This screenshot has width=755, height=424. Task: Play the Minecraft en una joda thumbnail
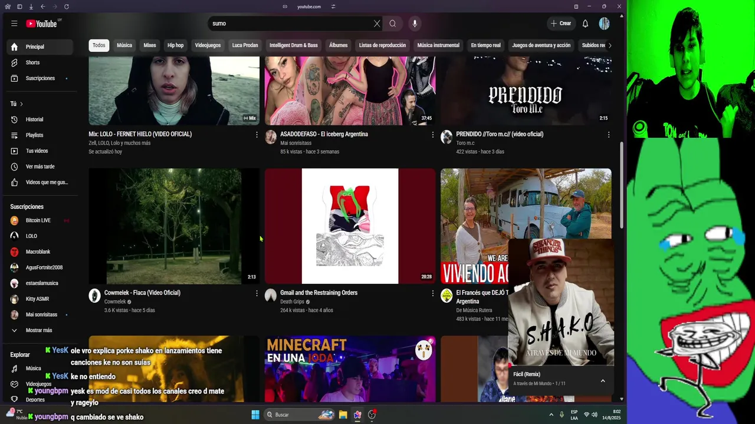click(x=350, y=369)
